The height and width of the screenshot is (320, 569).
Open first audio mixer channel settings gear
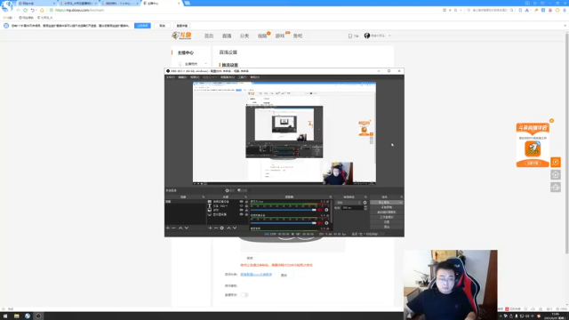pos(326,210)
